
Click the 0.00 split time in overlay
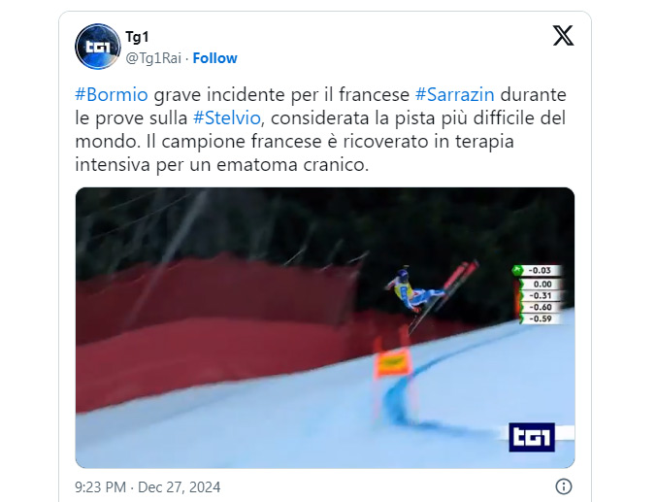(542, 284)
